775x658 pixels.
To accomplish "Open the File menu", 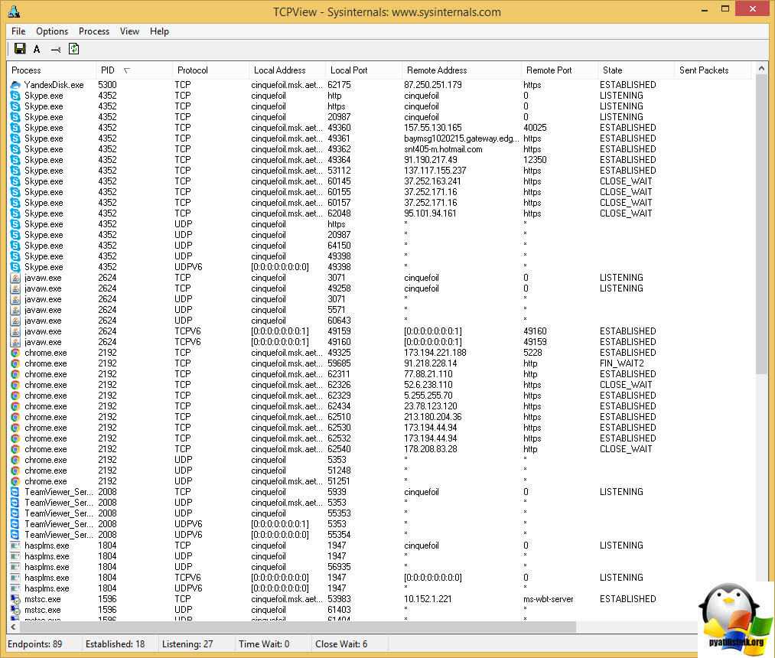I will click(x=18, y=31).
